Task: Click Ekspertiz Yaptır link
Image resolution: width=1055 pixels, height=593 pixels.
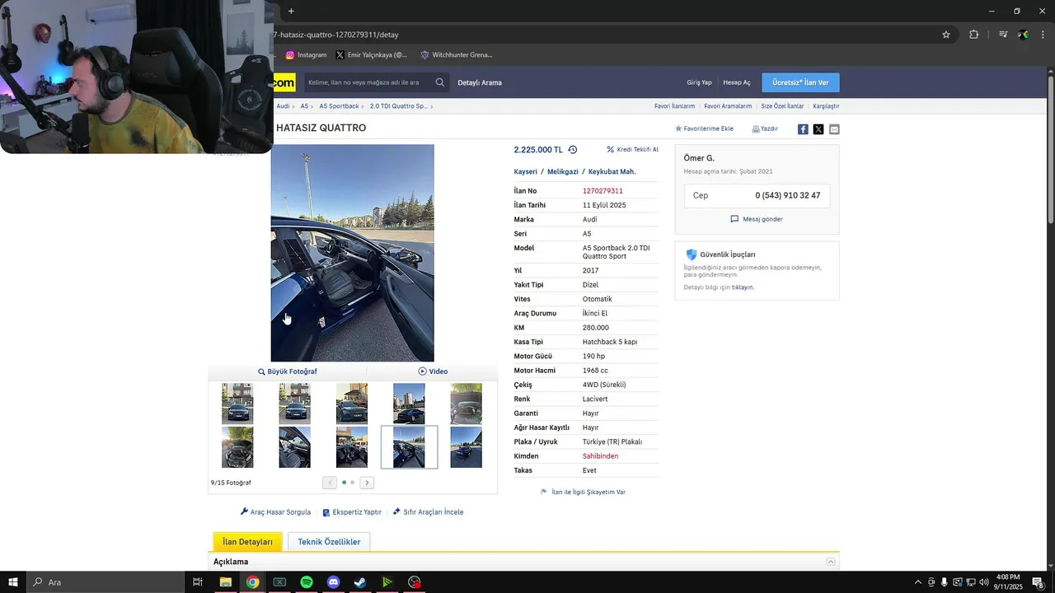Action: (x=352, y=512)
